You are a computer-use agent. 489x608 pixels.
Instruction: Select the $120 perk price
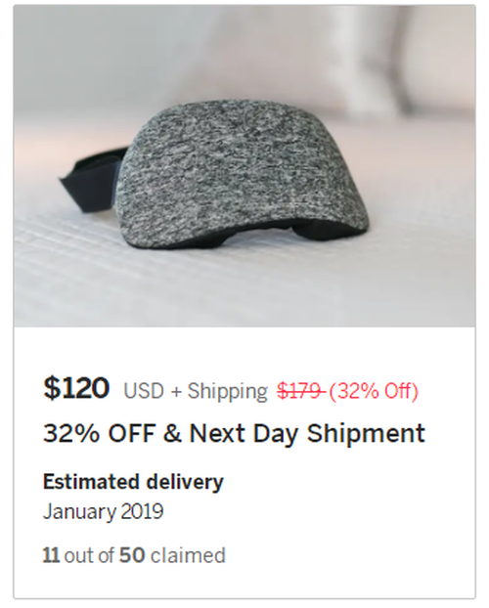(76, 388)
